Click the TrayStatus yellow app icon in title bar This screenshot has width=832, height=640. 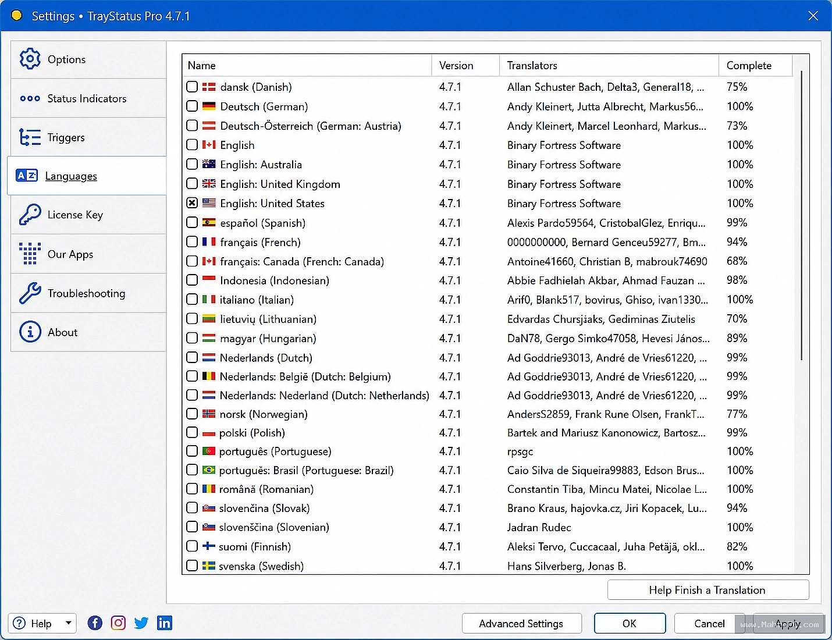pos(16,16)
